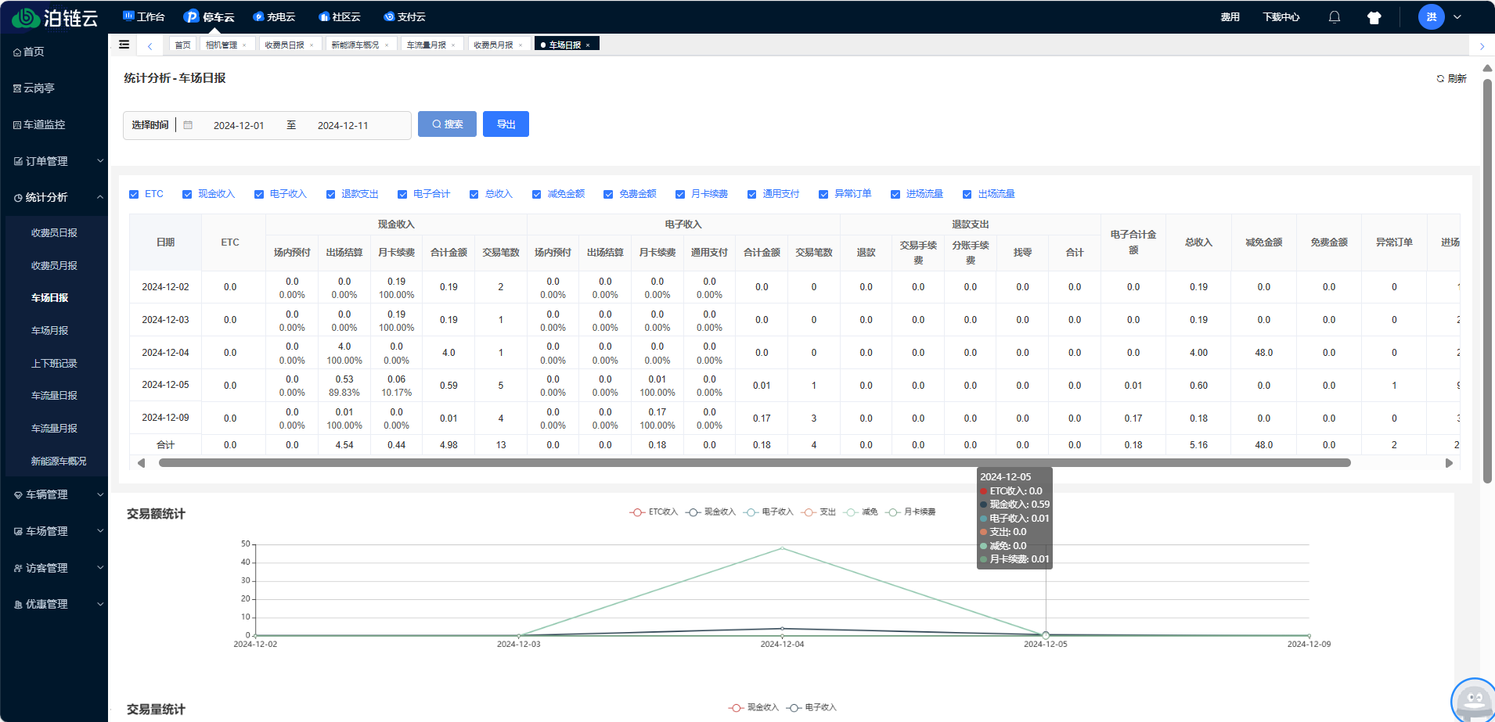Viewport: 1495px width, 722px height.
Task: Open the dropdown arrow beside the avatar
Action: tap(1457, 17)
